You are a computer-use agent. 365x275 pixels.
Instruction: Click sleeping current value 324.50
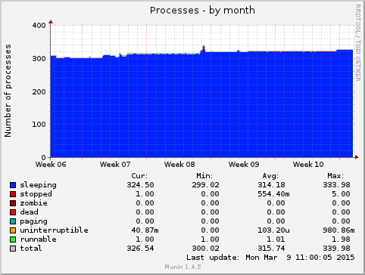(x=140, y=185)
